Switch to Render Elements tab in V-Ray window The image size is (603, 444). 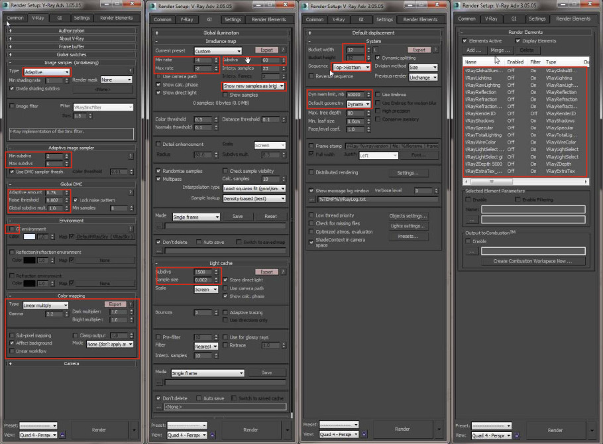click(116, 18)
